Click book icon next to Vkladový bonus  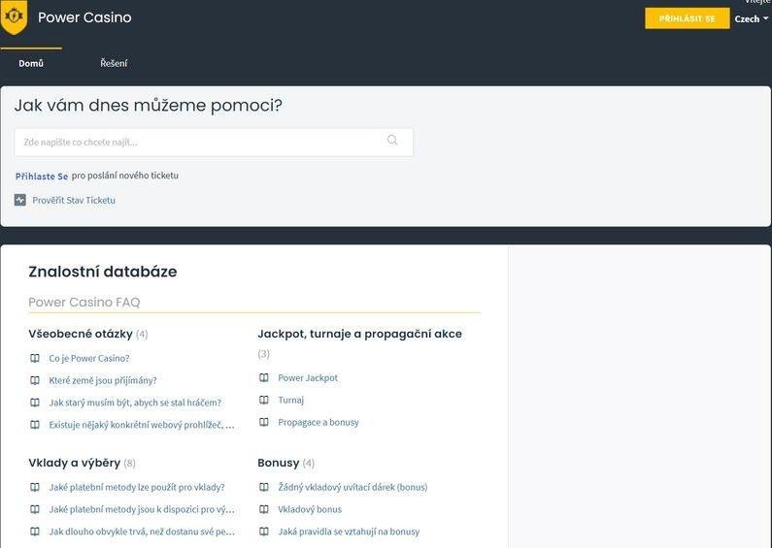[x=264, y=509]
